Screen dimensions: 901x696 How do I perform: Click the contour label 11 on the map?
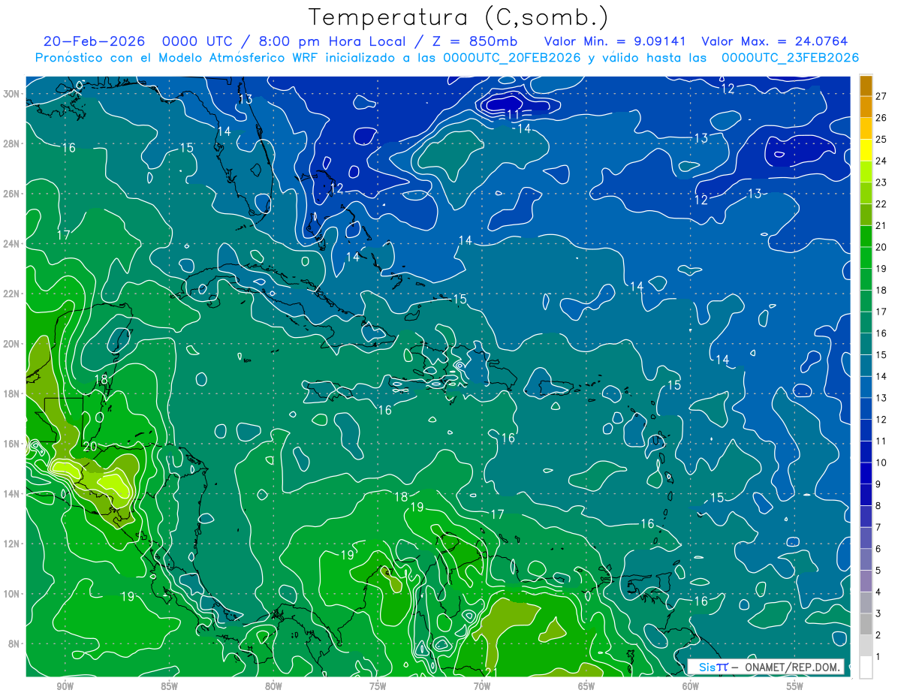(x=514, y=115)
